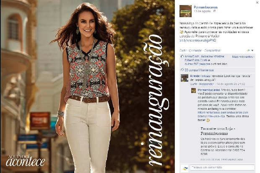260x173 pixels.
Task: Click Responder on the first comment
Action: coord(207,84)
